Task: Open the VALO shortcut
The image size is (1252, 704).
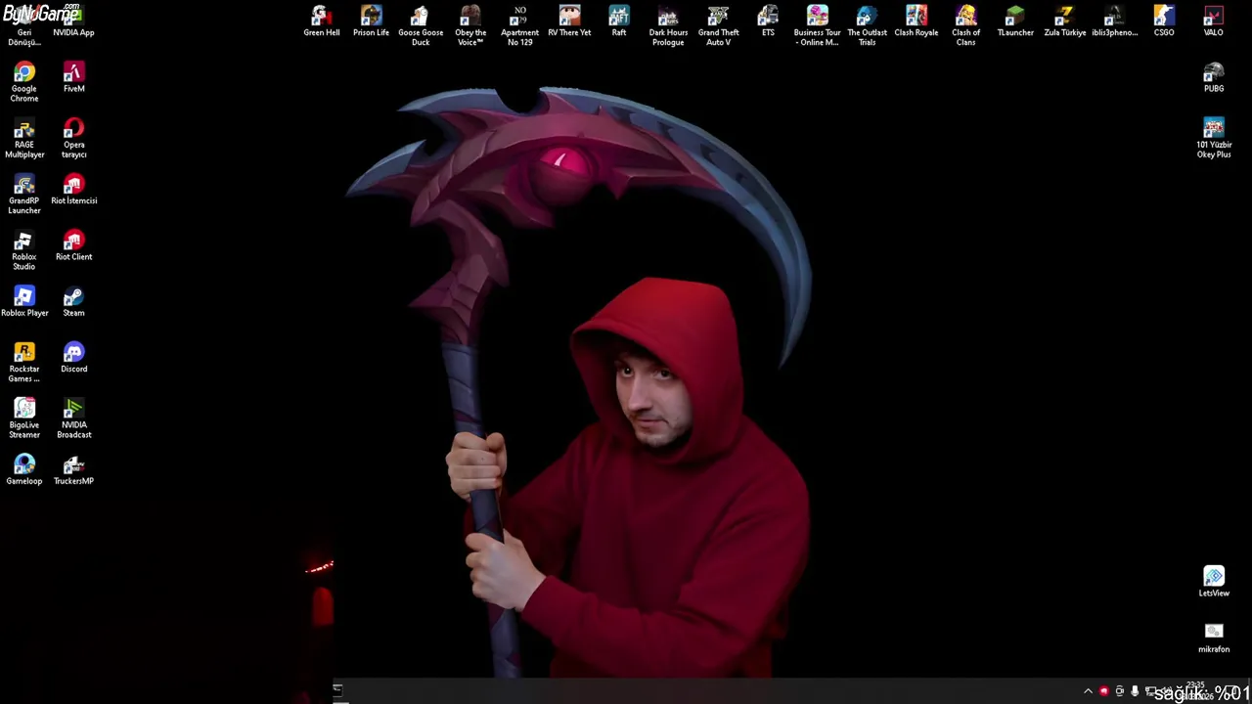Action: click(1213, 22)
